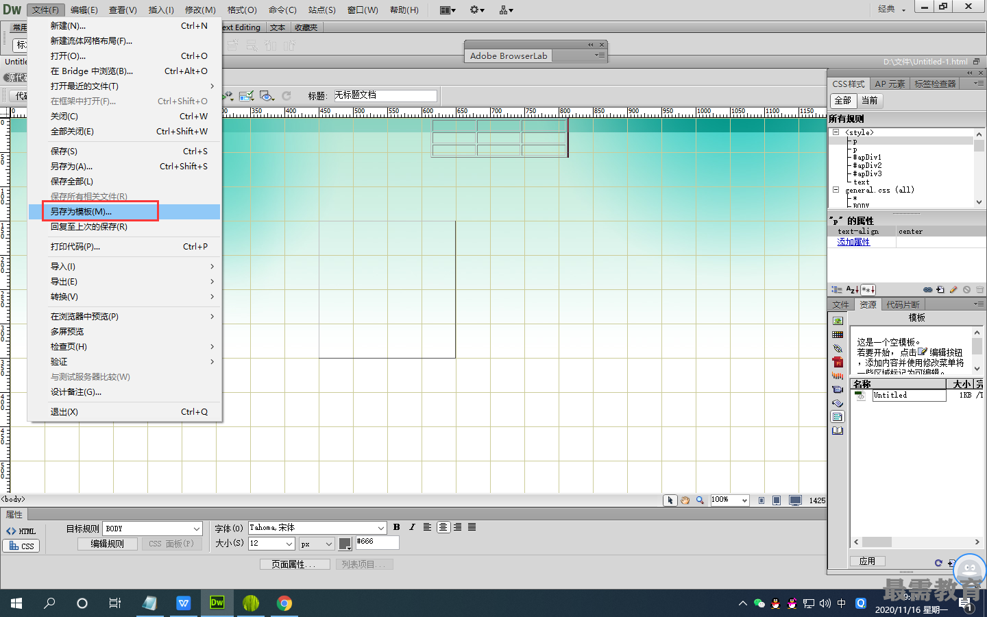This screenshot has width=987, height=617.
Task: Select the Shockwave category icon in Assets panel
Action: 838,376
